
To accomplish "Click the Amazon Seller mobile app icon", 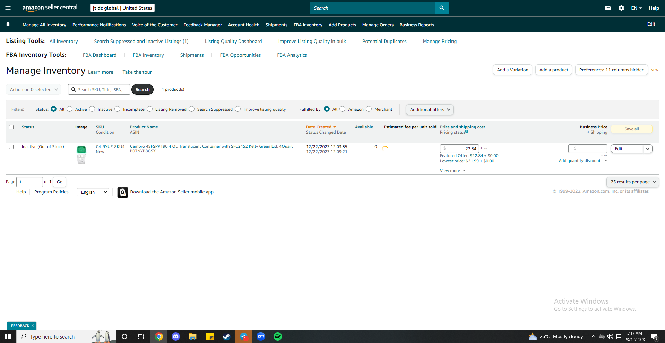I will pos(123,192).
